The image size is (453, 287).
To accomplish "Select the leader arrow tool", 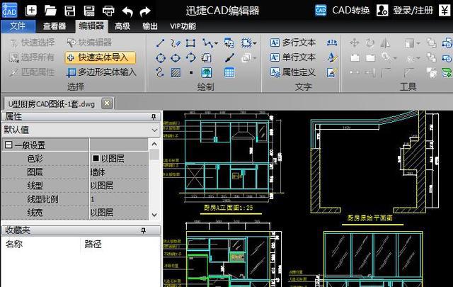I will [229, 58].
